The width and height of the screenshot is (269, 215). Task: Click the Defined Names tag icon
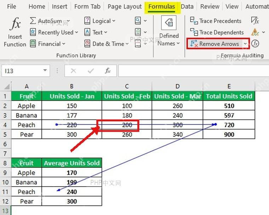(x=168, y=23)
